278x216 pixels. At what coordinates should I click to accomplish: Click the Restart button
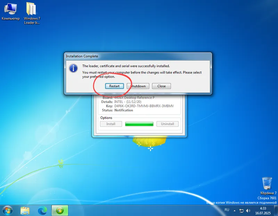[115, 86]
